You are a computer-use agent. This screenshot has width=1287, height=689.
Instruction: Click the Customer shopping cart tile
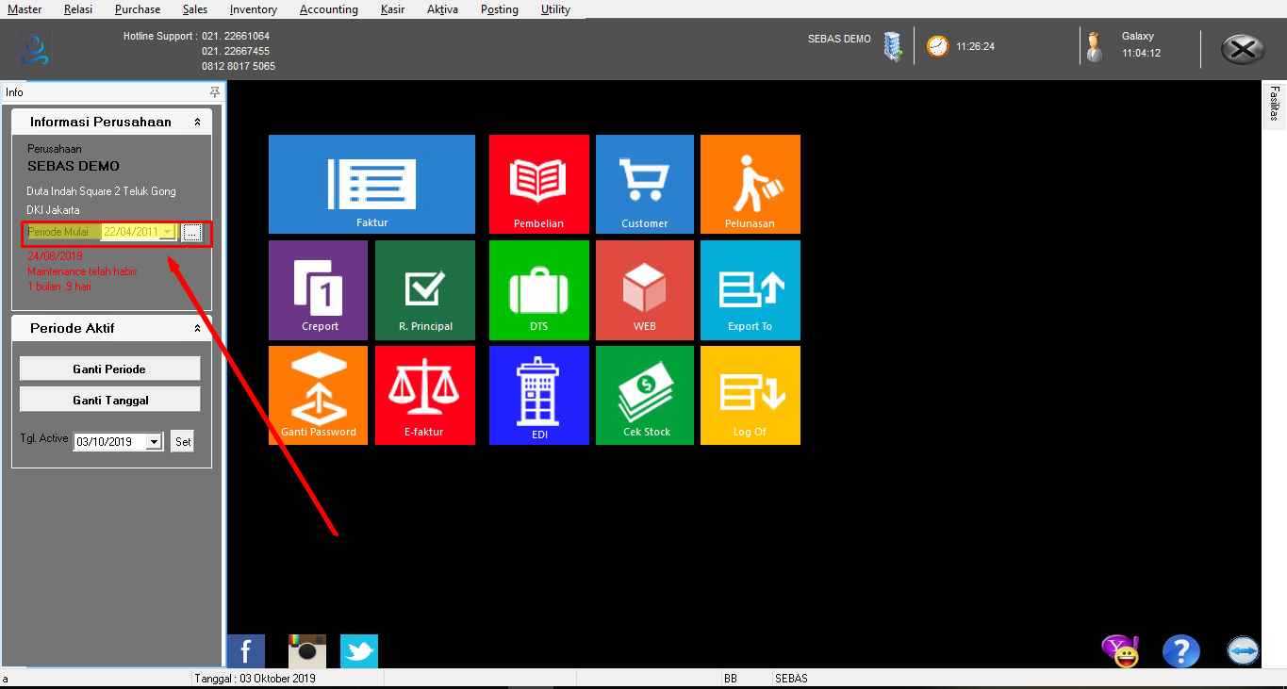(x=644, y=184)
